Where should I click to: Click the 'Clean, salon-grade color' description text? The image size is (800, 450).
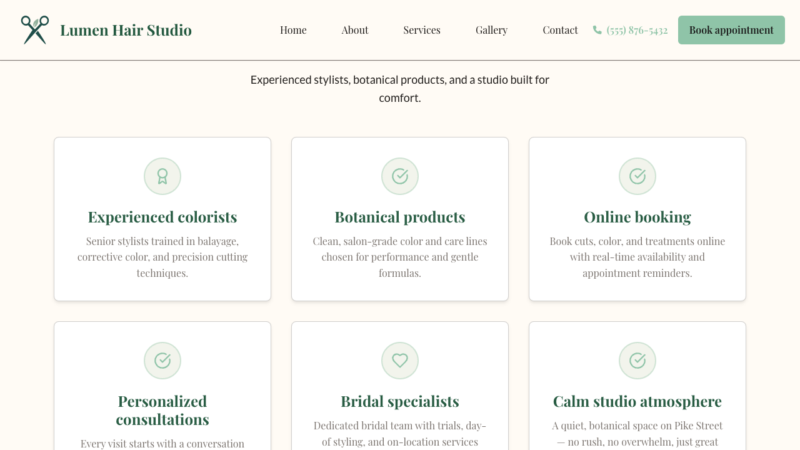400,257
